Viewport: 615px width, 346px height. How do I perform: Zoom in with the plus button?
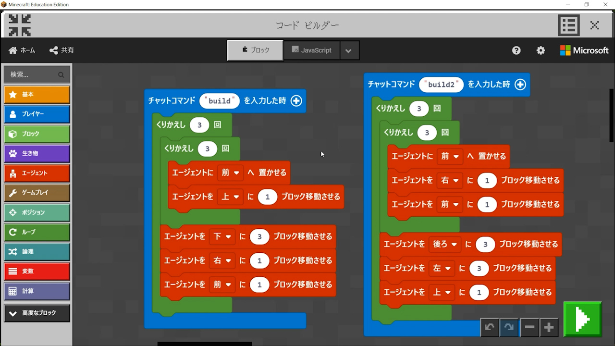pyautogui.click(x=549, y=327)
